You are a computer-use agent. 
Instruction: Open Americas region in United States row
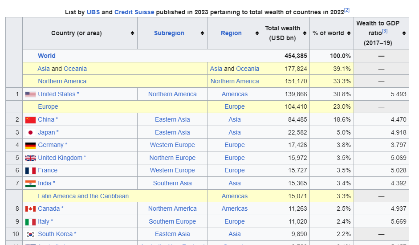[235, 94]
